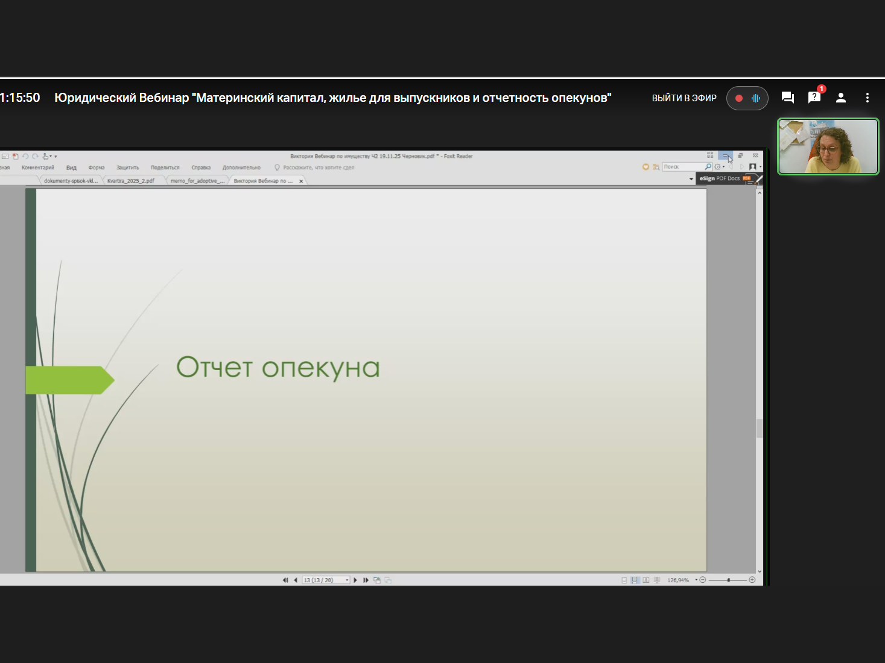Click the zoom out minus button
The height and width of the screenshot is (663, 885).
point(702,580)
